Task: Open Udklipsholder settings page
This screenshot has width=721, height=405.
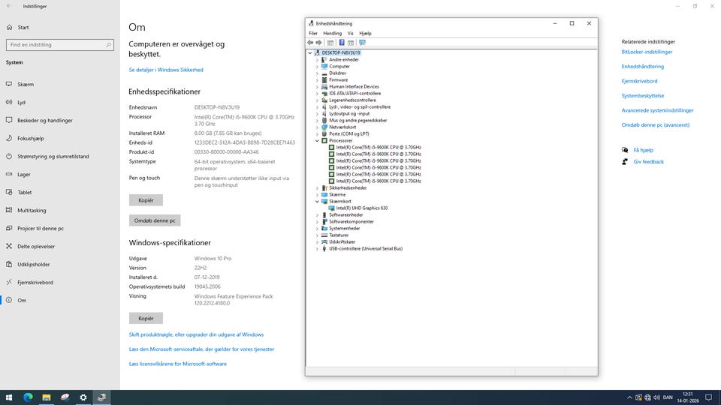Action: 33,265
